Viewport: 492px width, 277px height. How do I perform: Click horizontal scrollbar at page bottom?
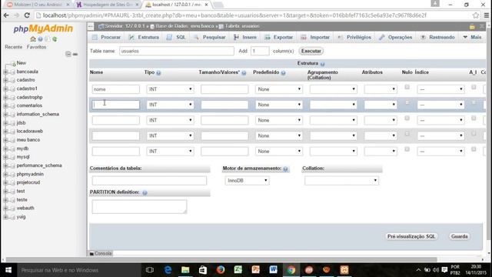coord(221,259)
